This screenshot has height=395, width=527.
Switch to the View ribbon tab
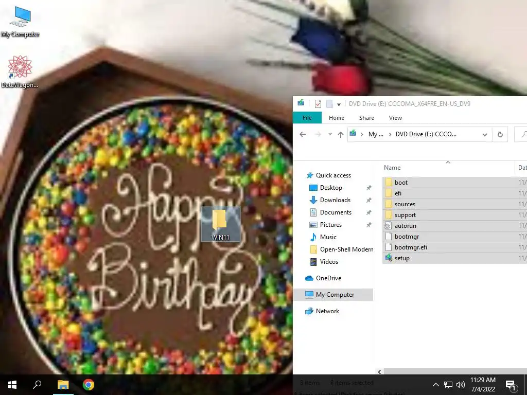pos(395,118)
